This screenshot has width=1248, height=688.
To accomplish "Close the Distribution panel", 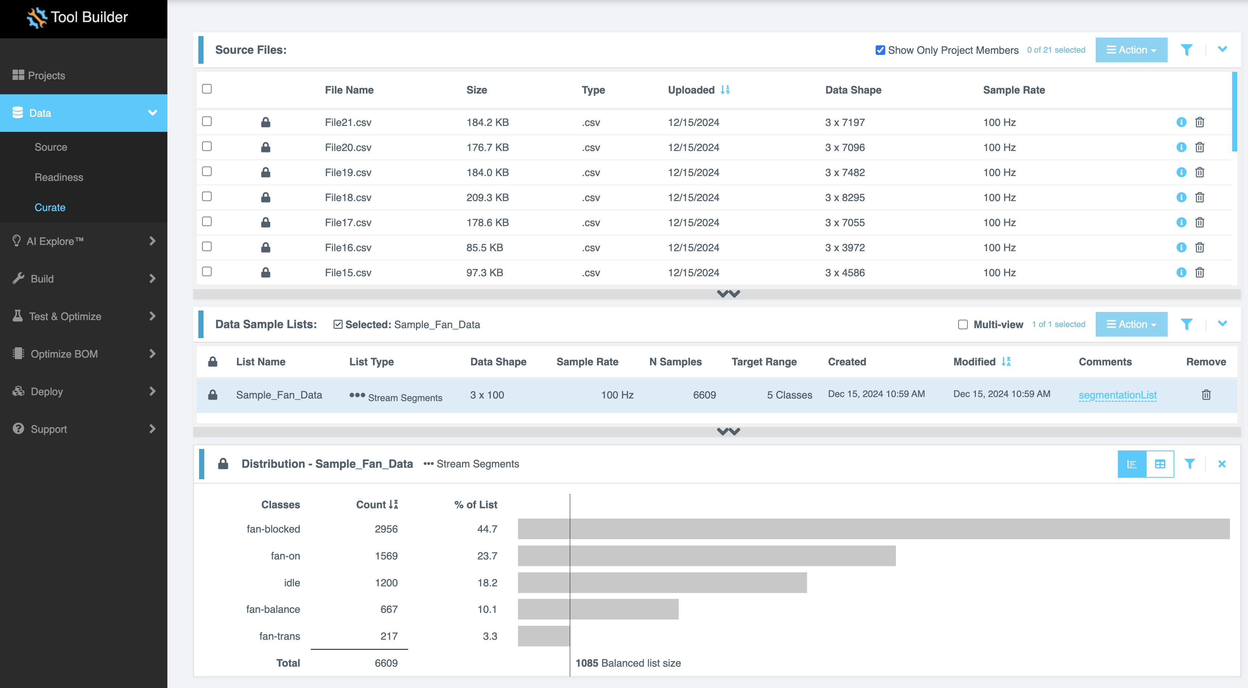I will click(1222, 464).
